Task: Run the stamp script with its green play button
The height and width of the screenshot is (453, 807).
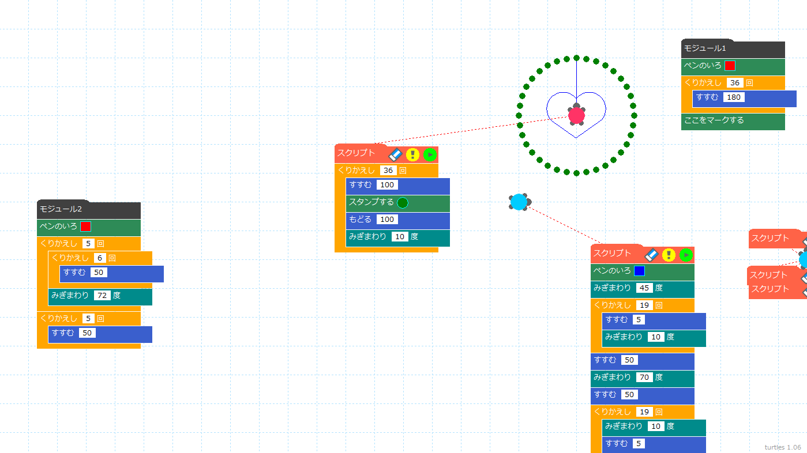Action: (430, 154)
